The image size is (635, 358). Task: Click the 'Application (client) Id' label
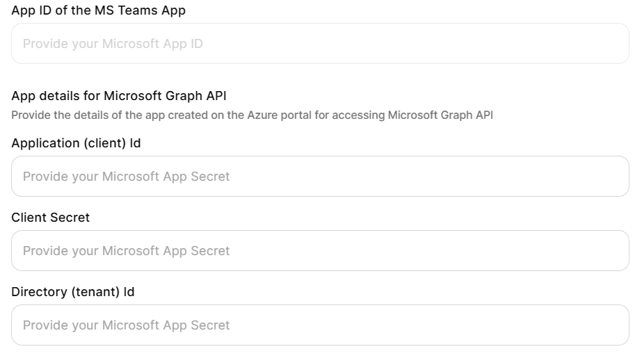tap(76, 143)
